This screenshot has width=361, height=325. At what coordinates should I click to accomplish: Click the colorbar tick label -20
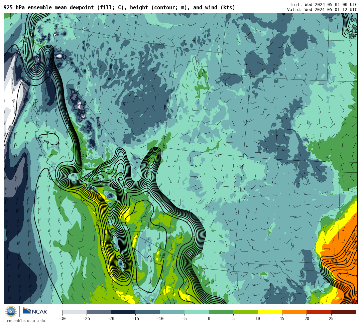[111, 319]
